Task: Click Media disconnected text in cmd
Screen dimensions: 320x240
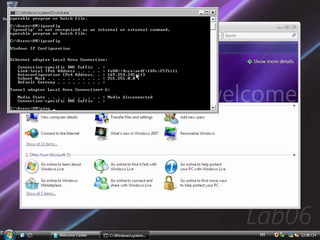Action: [x=130, y=97]
